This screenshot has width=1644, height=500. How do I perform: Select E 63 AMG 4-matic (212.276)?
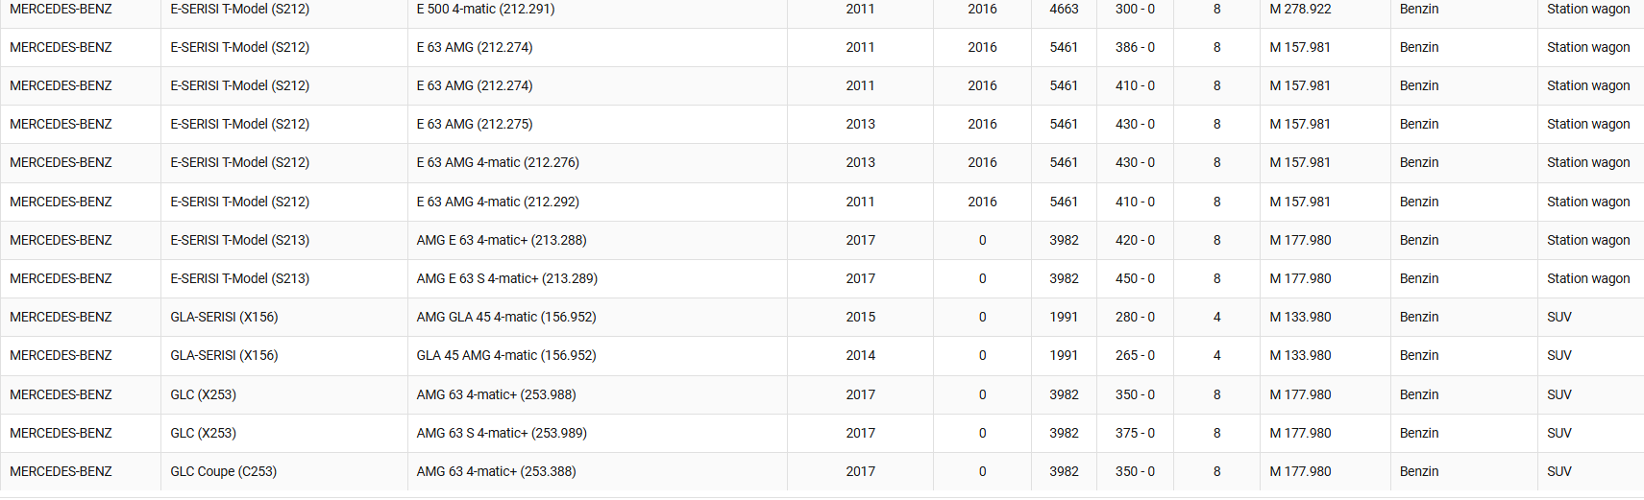(x=498, y=162)
